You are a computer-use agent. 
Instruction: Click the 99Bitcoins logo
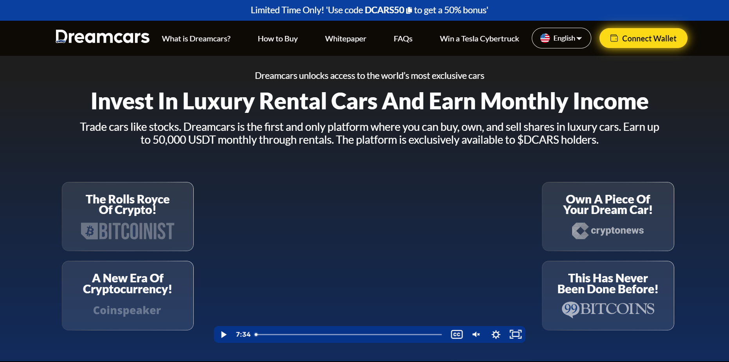click(608, 309)
